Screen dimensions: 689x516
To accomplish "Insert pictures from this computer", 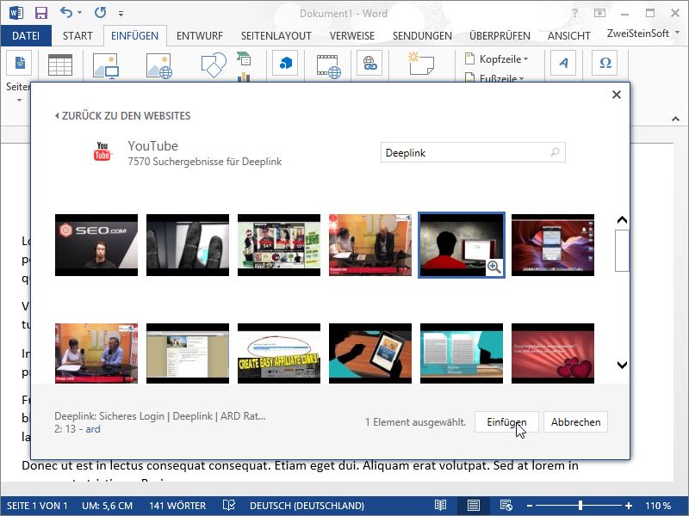I will coord(106,66).
